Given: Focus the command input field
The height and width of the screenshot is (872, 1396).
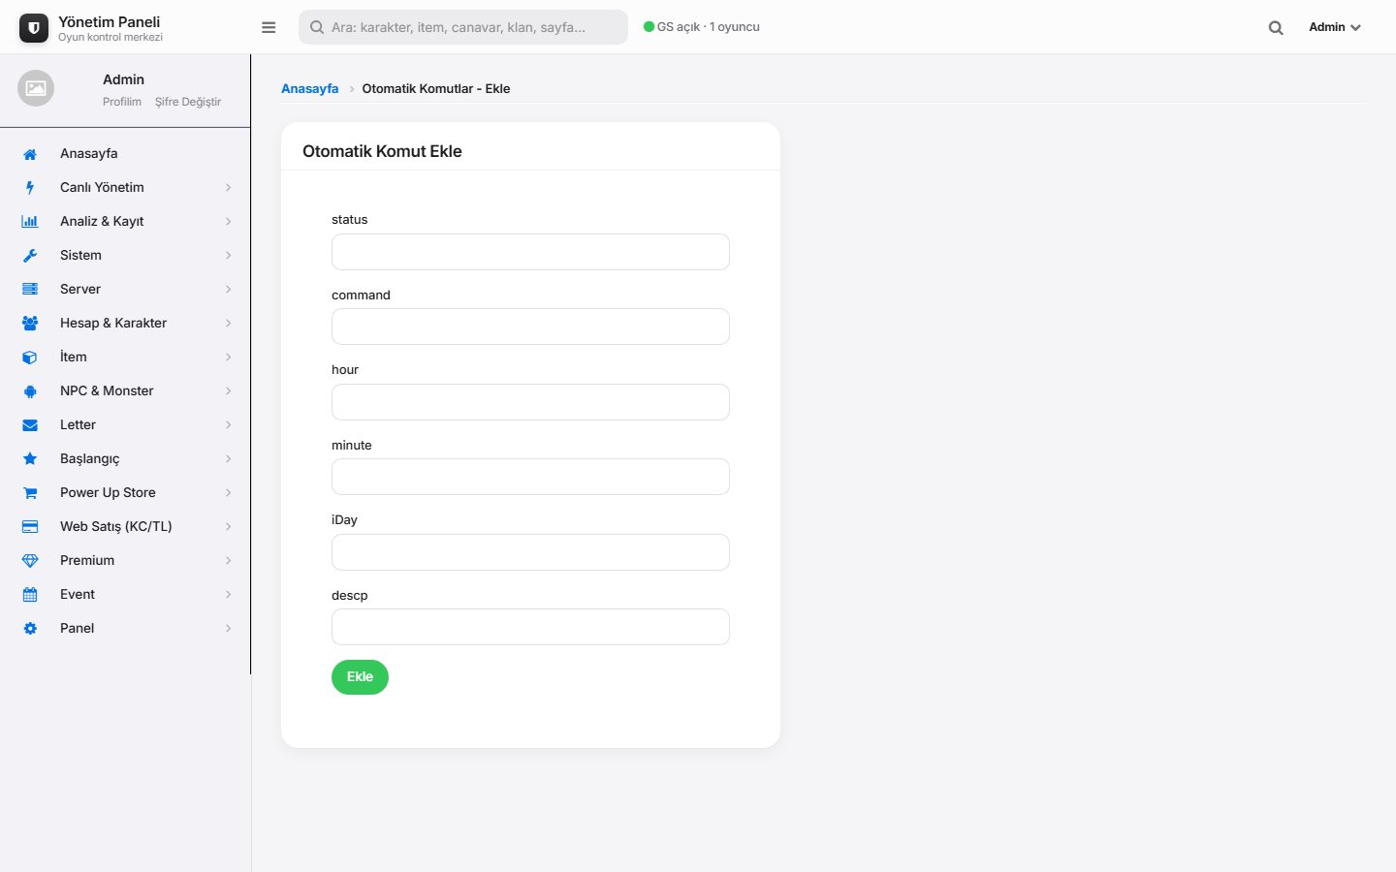Looking at the screenshot, I should click(530, 327).
